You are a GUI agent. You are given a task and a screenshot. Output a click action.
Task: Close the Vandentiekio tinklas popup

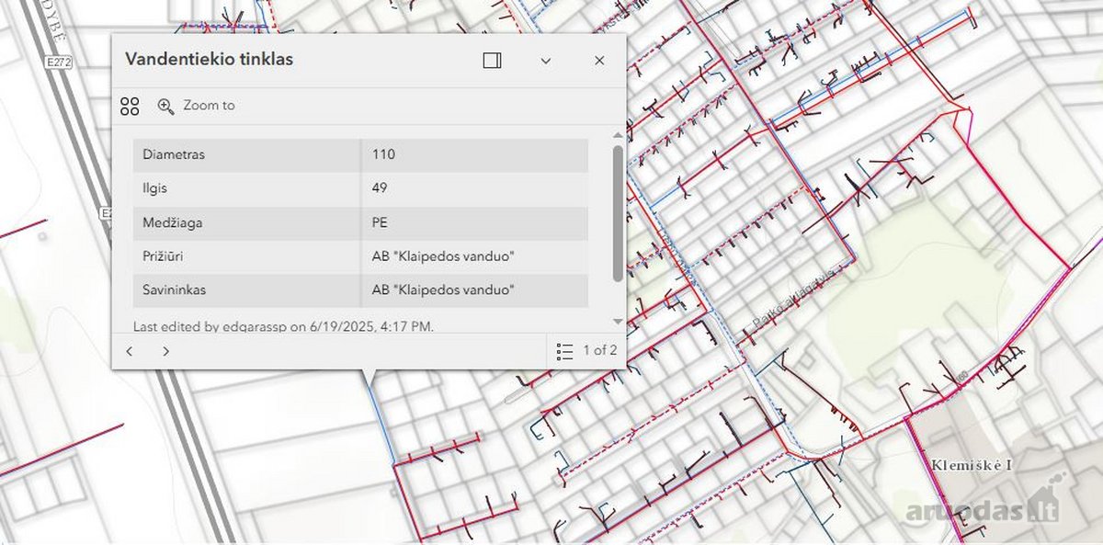[x=599, y=61]
